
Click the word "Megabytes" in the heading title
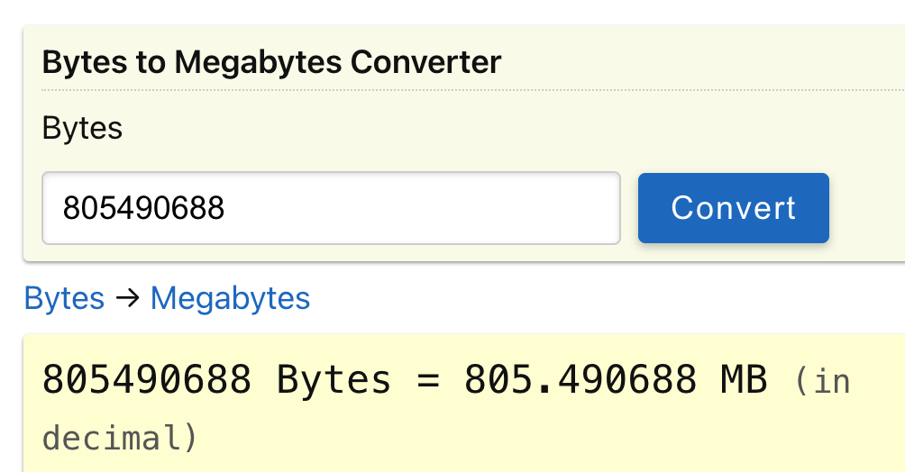(x=258, y=62)
